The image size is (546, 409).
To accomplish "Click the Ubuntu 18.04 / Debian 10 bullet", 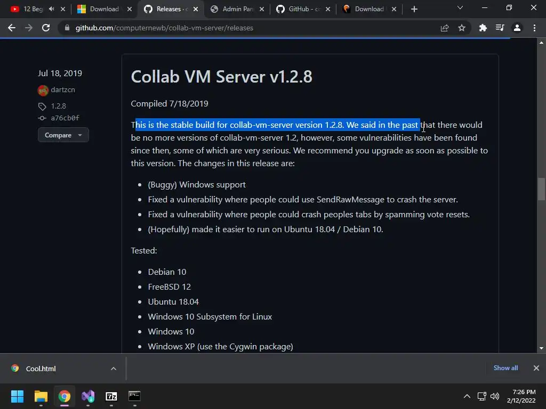I will [x=266, y=230].
